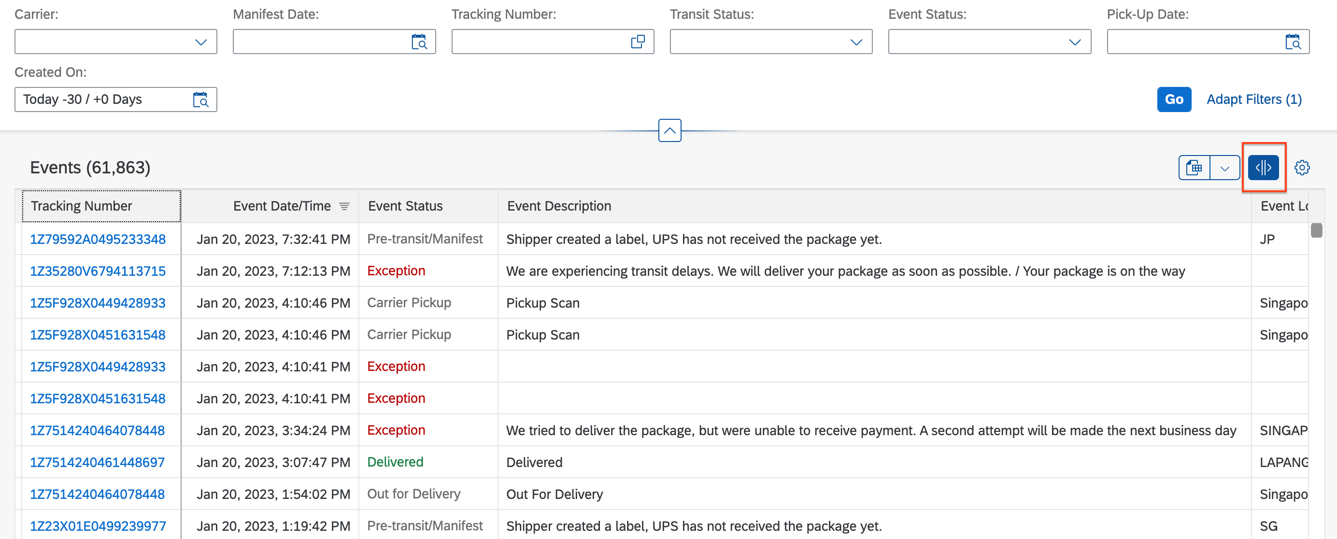
Task: Open Created On date range picker icon
Action: [201, 99]
